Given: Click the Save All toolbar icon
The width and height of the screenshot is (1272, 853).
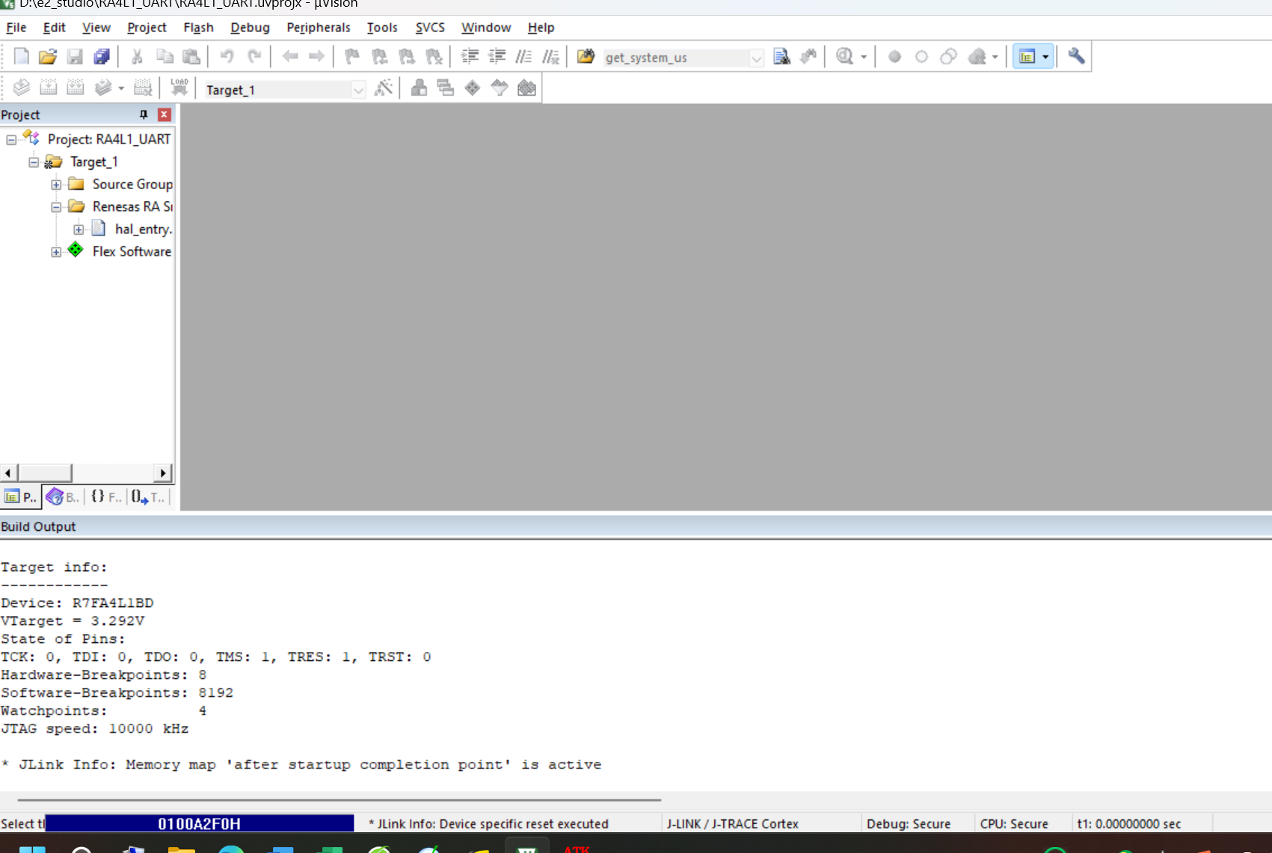Looking at the screenshot, I should click(x=102, y=57).
